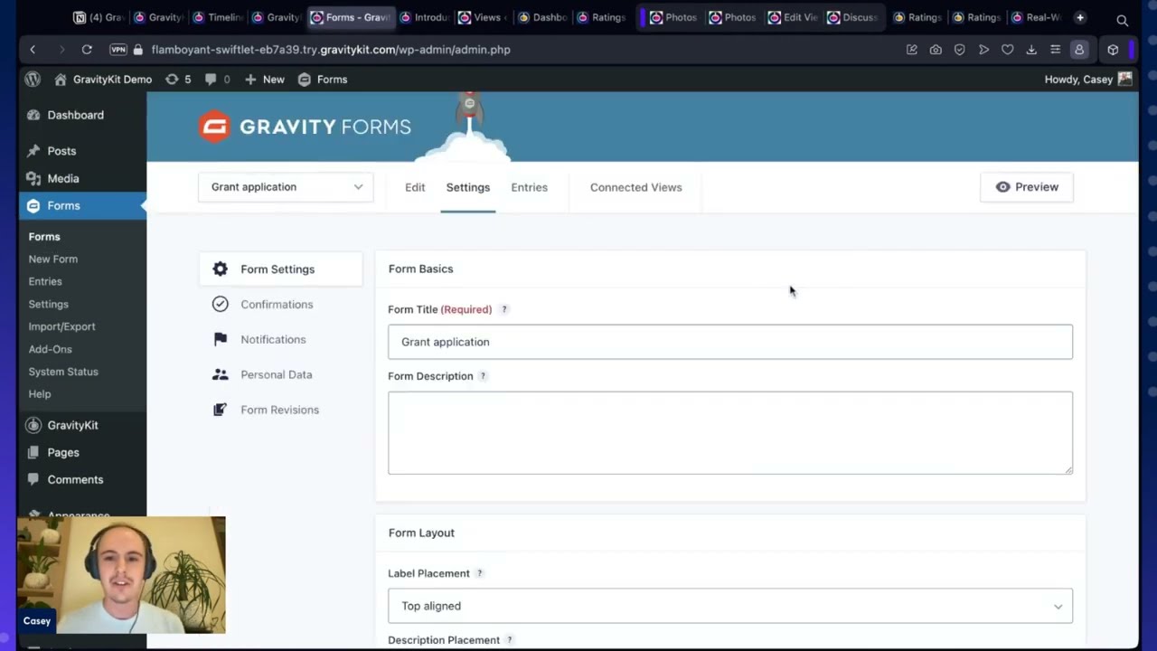
Task: Click the VPN badge in address bar
Action: (x=118, y=50)
